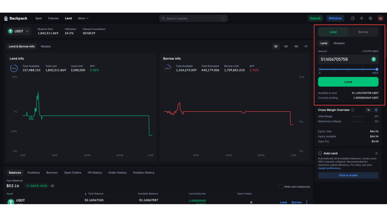Open the settings gear icon
Image resolution: width=387 pixels, height=217 pixels.
point(370,19)
